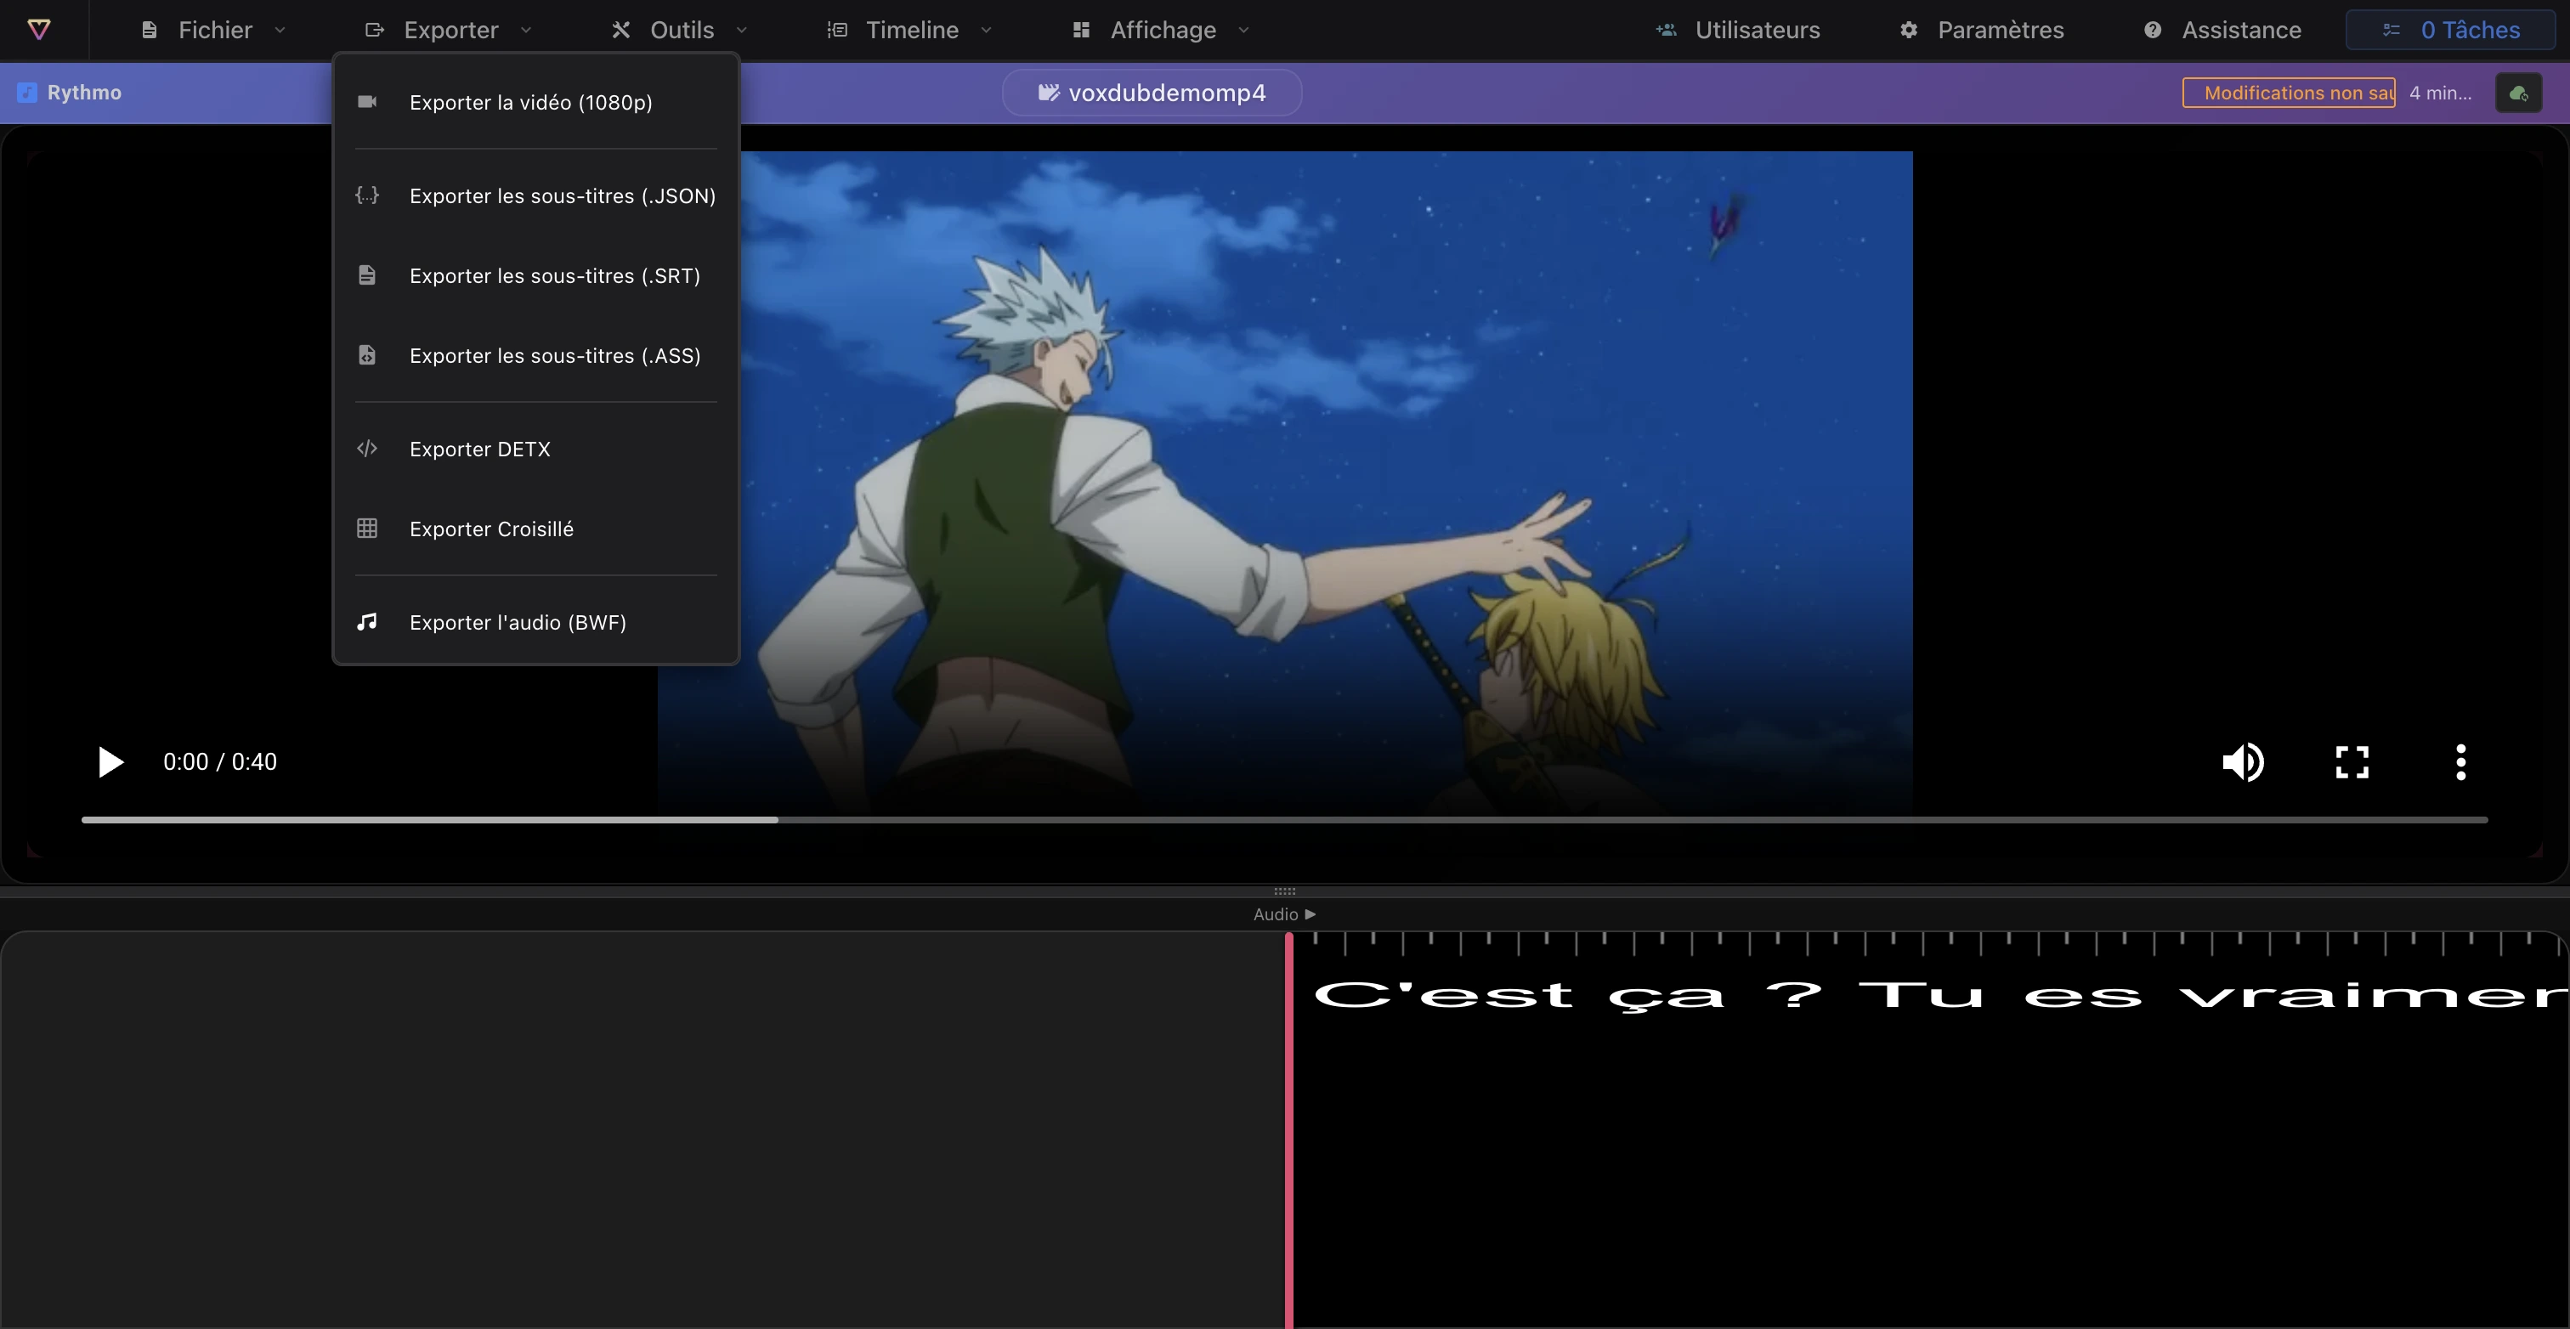Seek on the video progress bar
This screenshot has height=1329, width=2570.
click(1285, 820)
